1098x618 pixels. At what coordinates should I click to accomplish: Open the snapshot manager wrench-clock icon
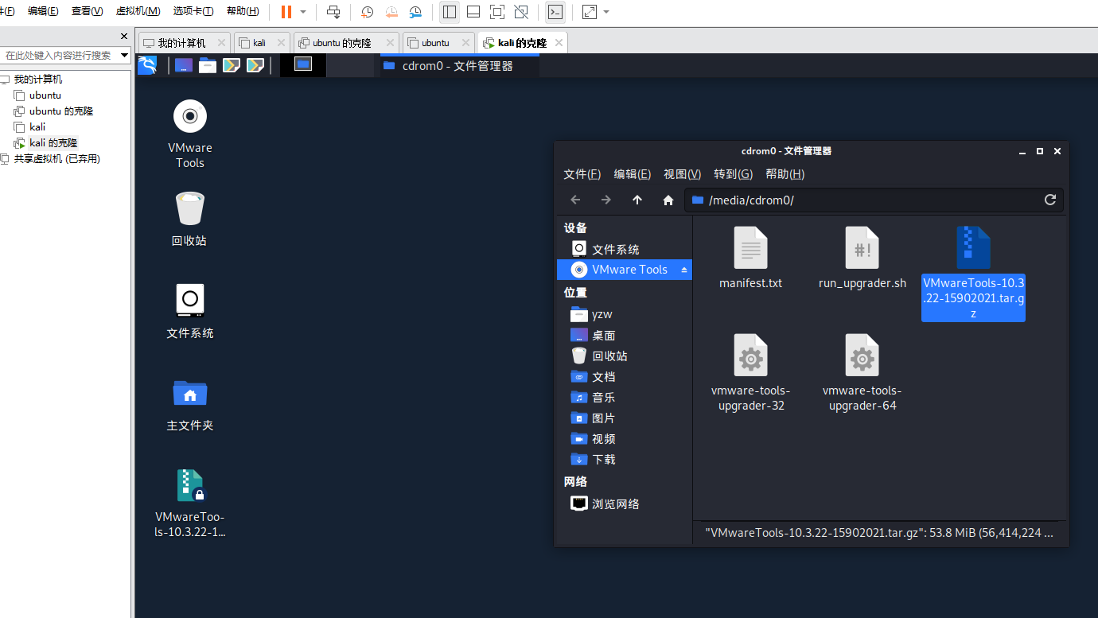[416, 12]
